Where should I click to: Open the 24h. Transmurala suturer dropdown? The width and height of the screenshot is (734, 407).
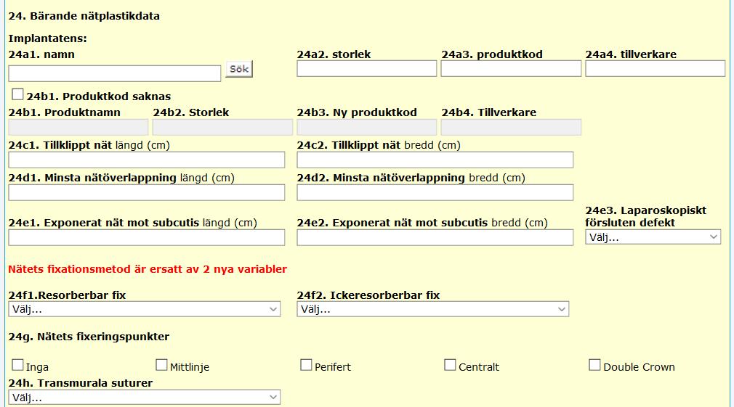point(144,397)
